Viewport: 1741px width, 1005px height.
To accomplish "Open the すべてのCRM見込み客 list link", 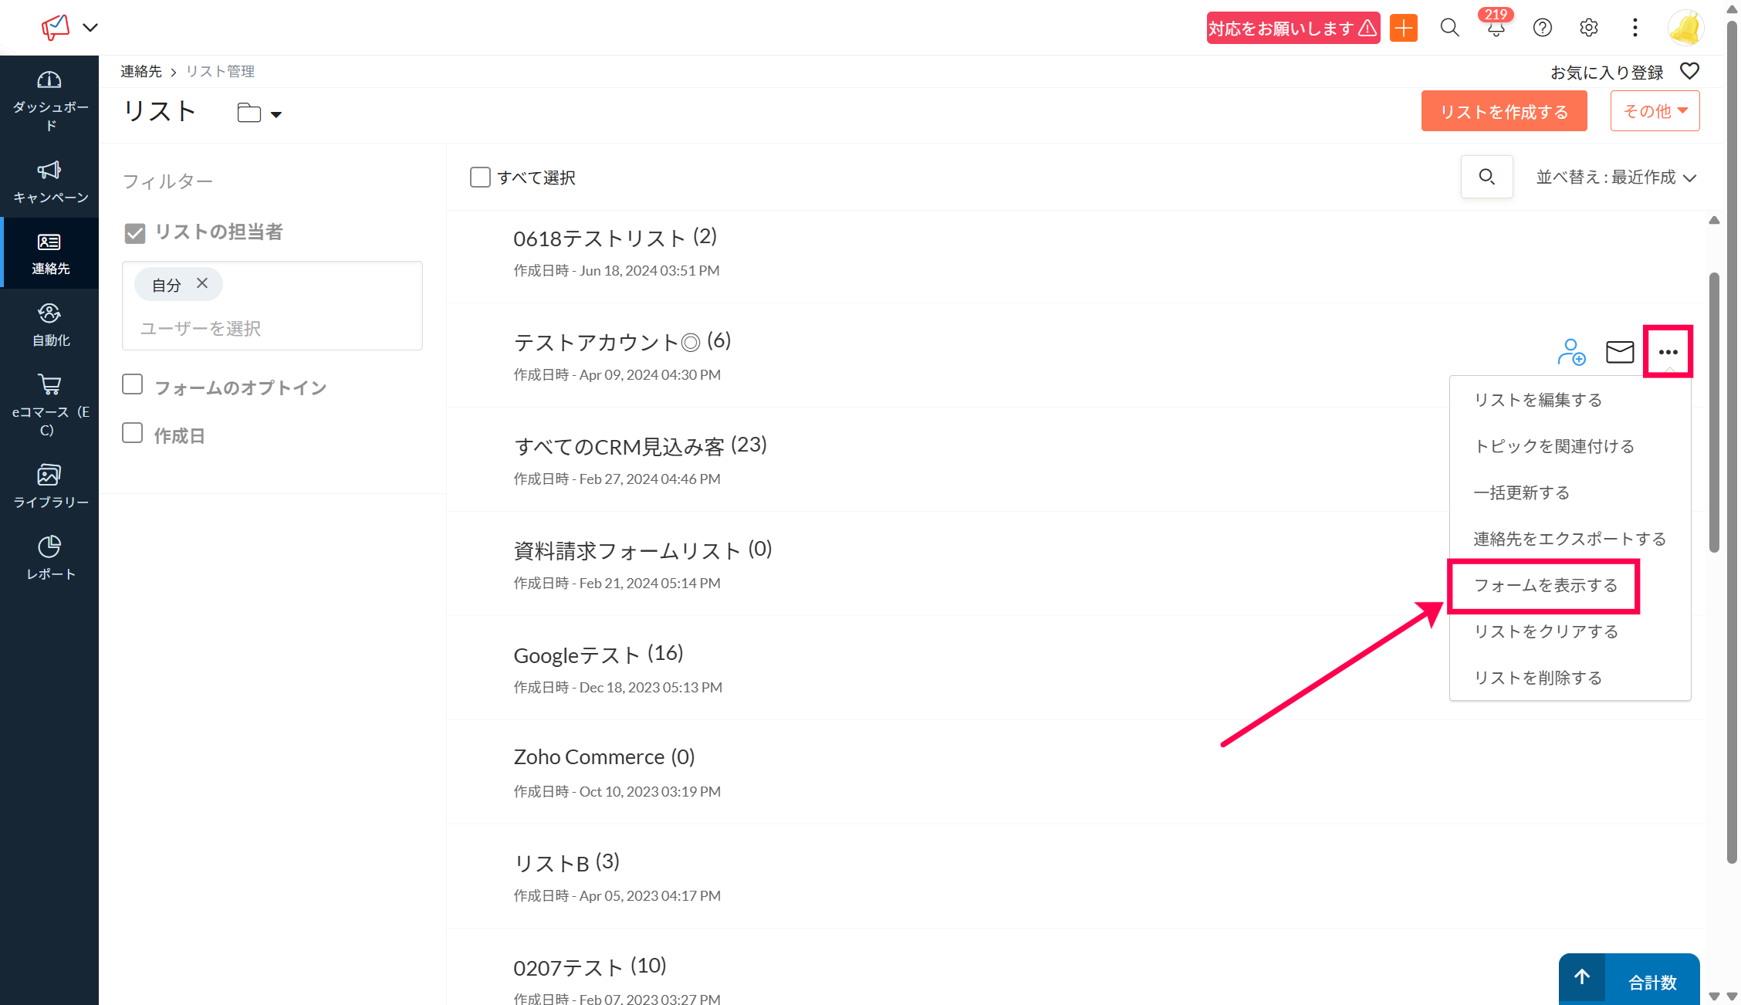I will coord(619,446).
